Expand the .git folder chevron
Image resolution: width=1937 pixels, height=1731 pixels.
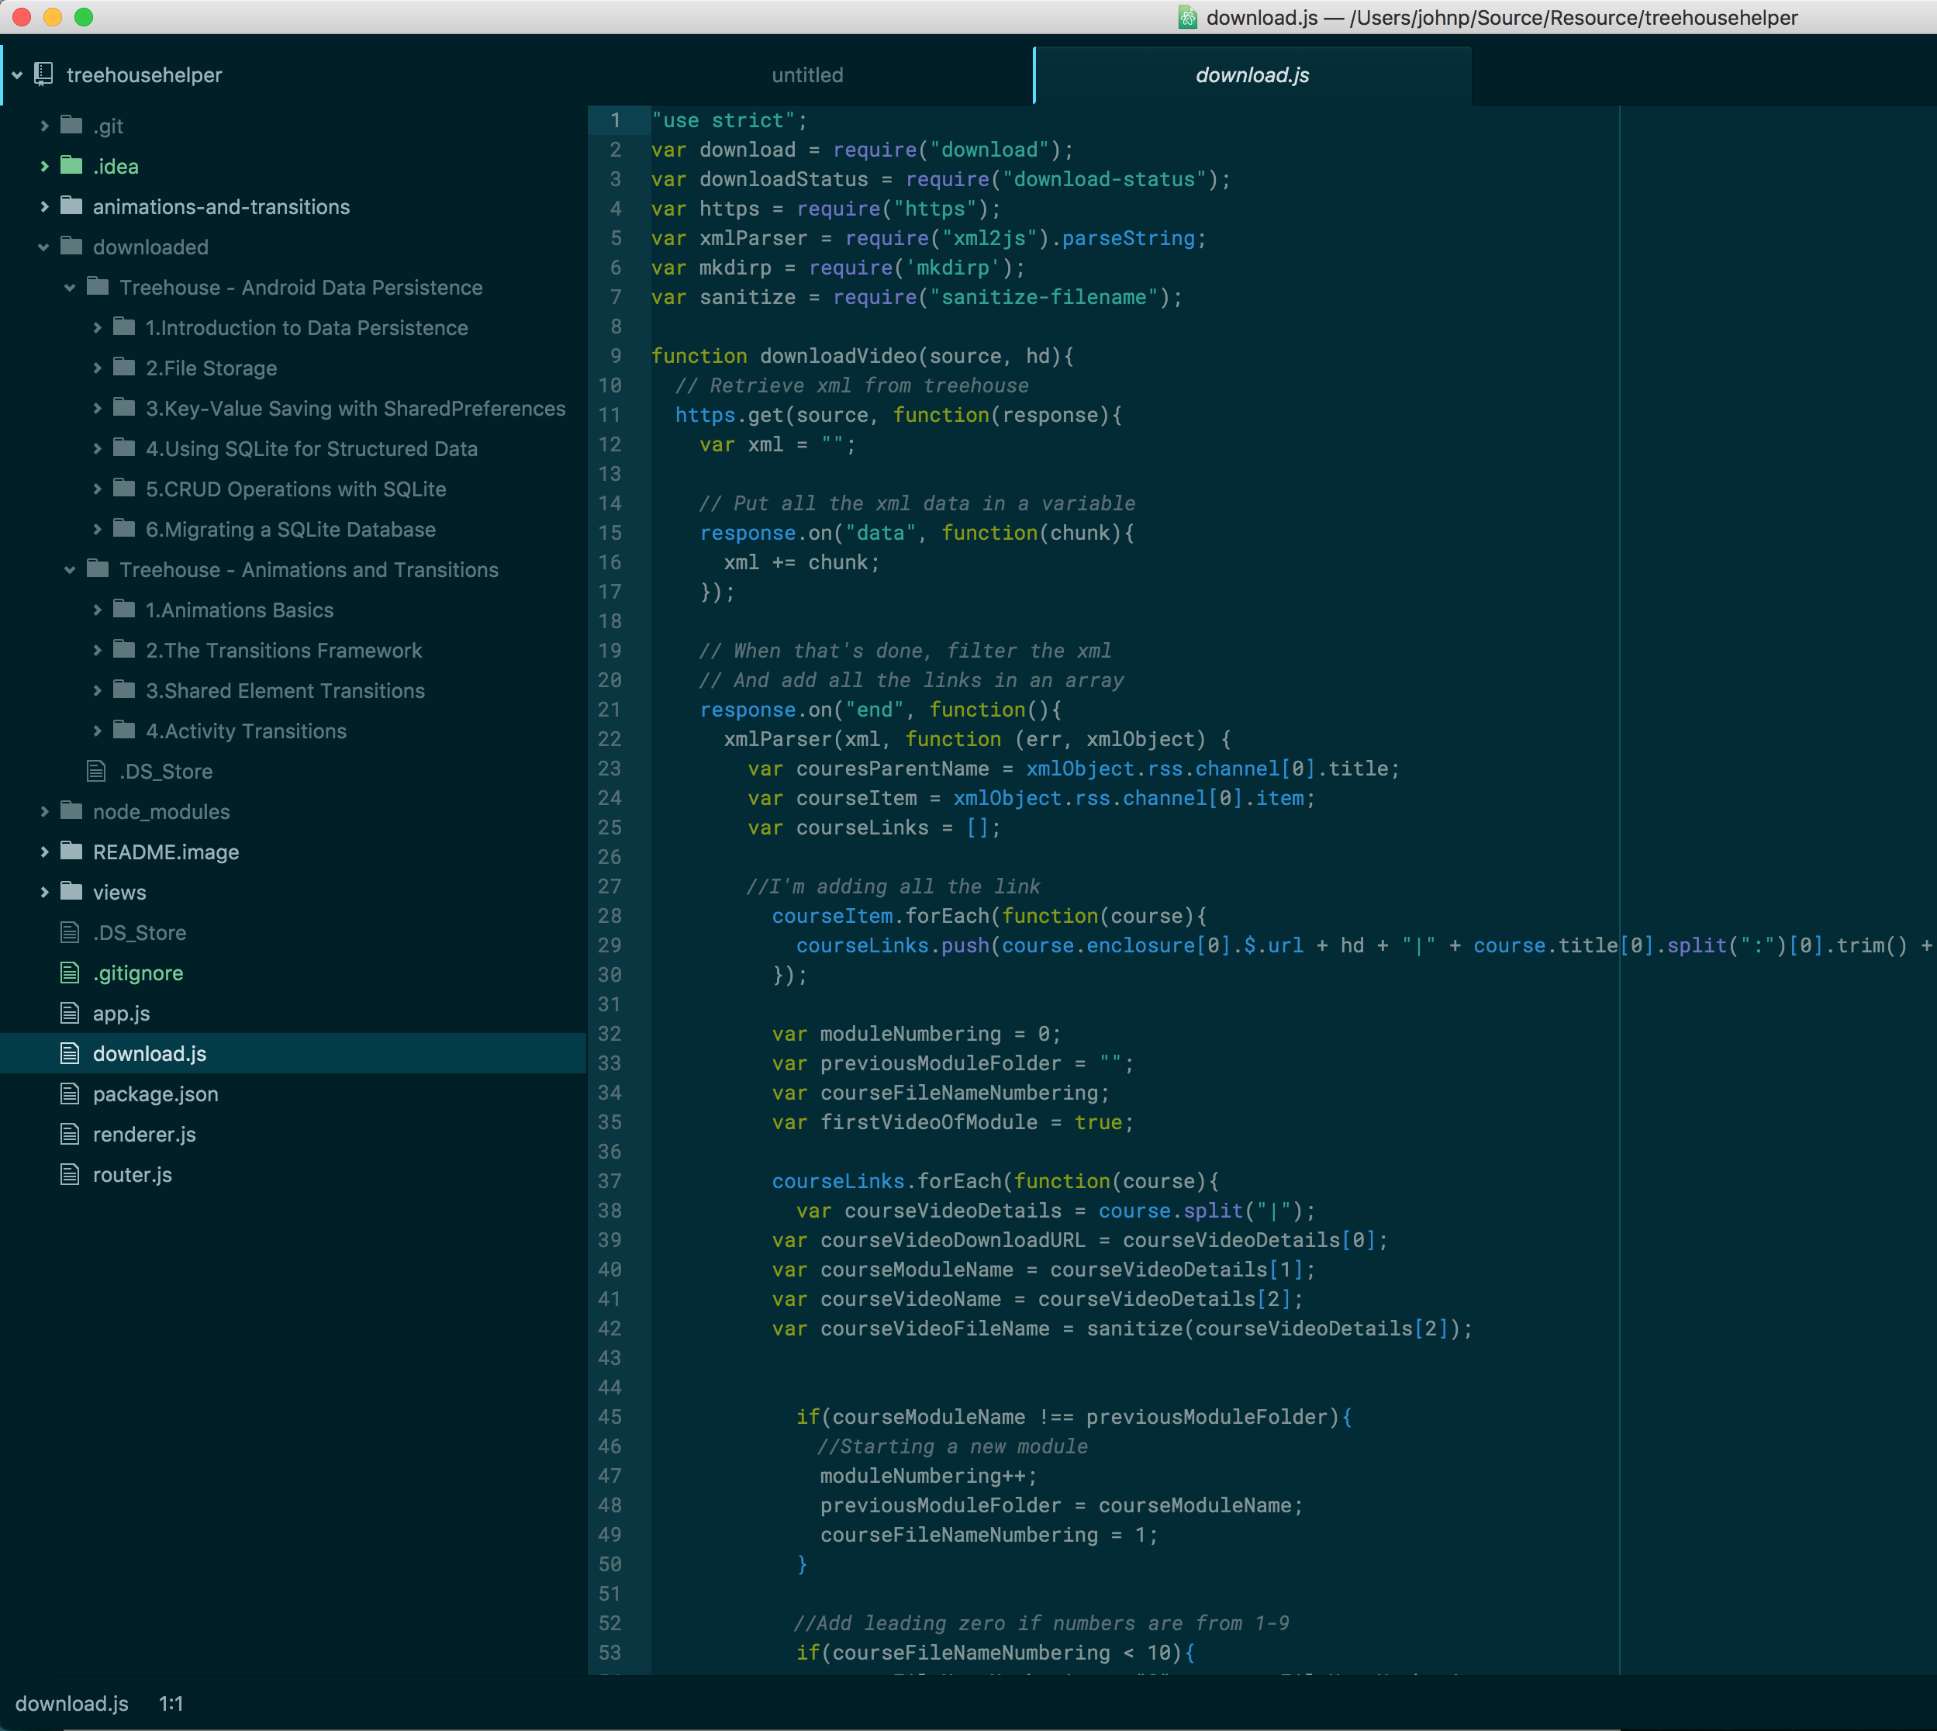point(43,126)
